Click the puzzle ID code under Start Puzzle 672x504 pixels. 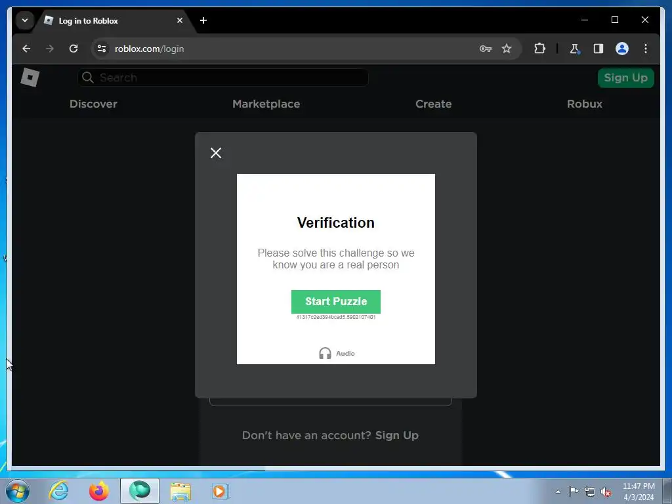point(335,317)
